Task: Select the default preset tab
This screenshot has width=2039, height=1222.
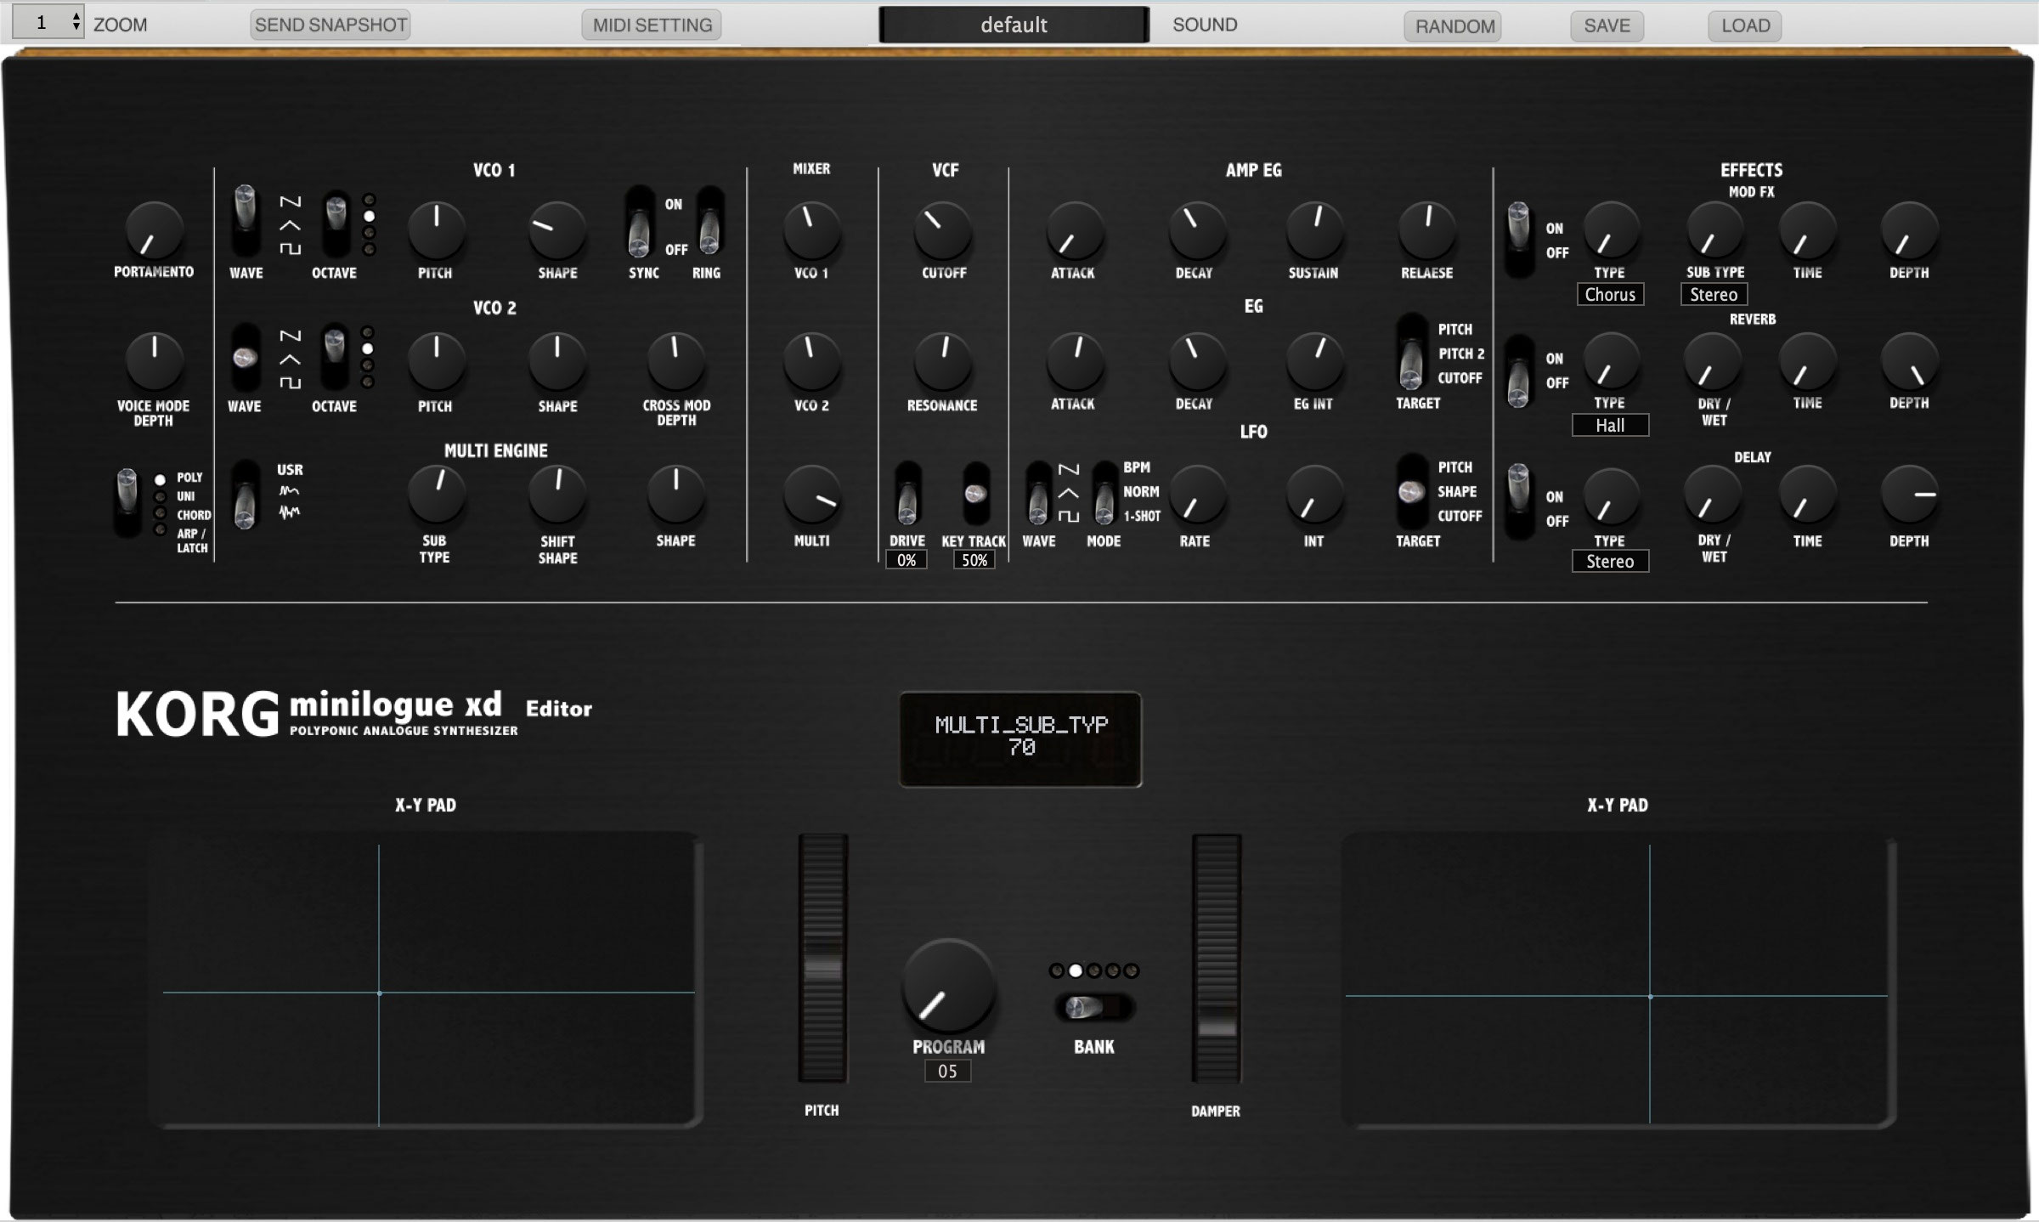Action: (1013, 25)
